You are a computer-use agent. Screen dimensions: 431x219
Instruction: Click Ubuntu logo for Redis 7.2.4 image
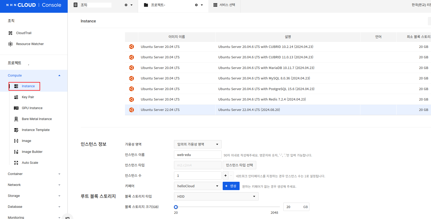132,99
